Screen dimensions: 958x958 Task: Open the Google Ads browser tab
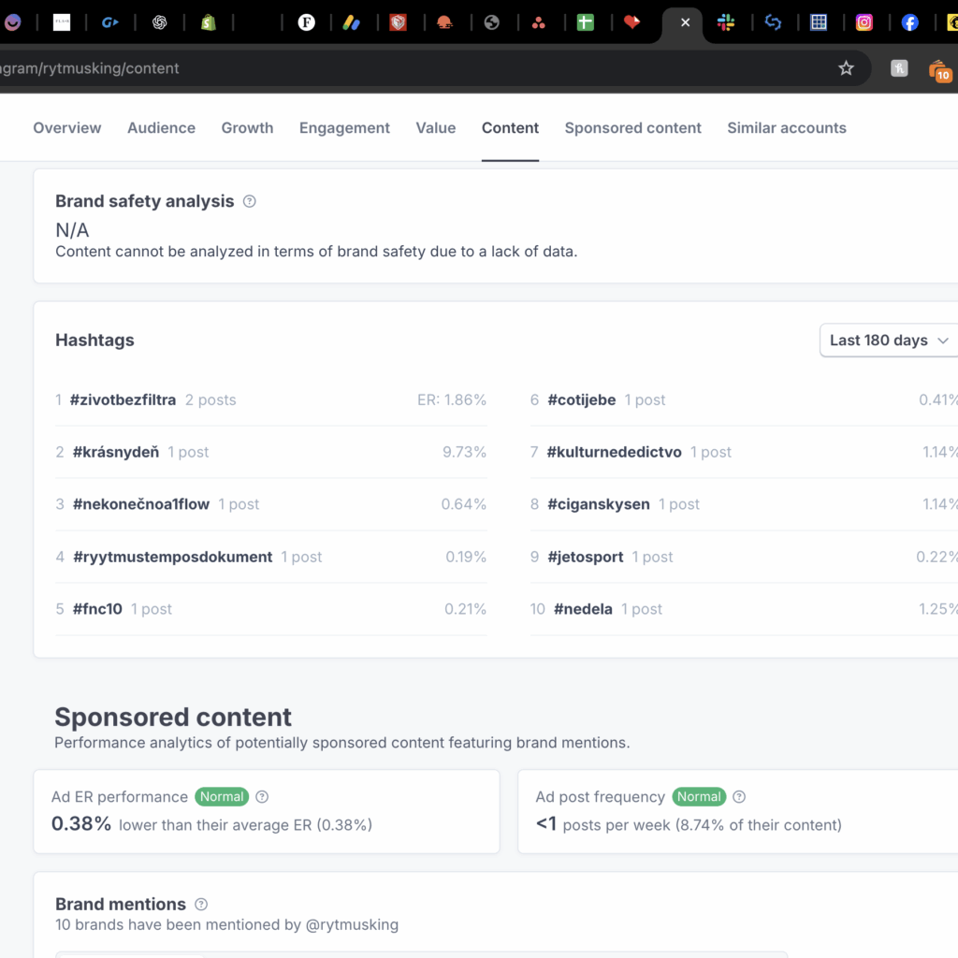coord(352,22)
